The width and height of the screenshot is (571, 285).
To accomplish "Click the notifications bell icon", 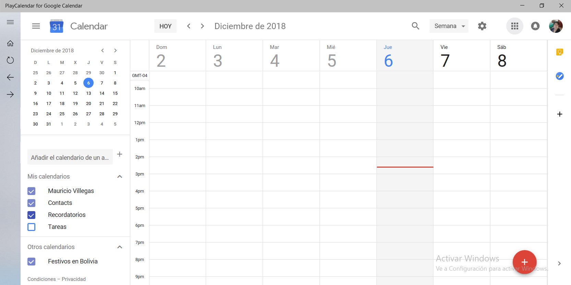I will (535, 26).
